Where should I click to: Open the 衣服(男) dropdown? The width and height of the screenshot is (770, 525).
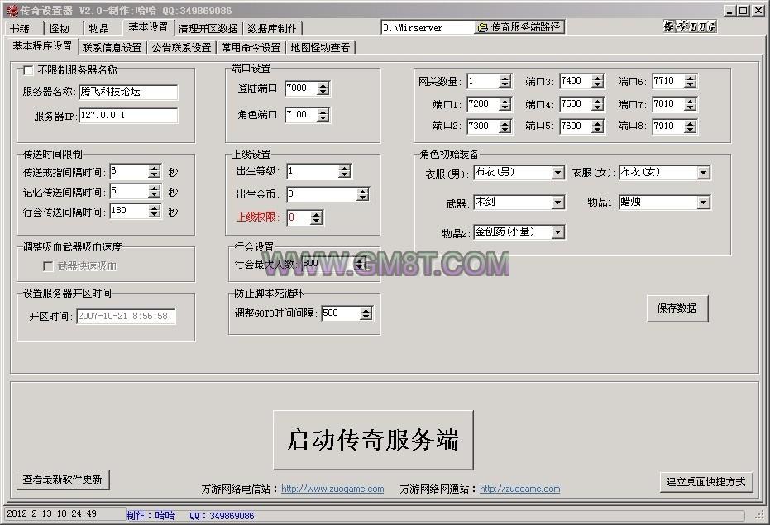pyautogui.click(x=557, y=173)
